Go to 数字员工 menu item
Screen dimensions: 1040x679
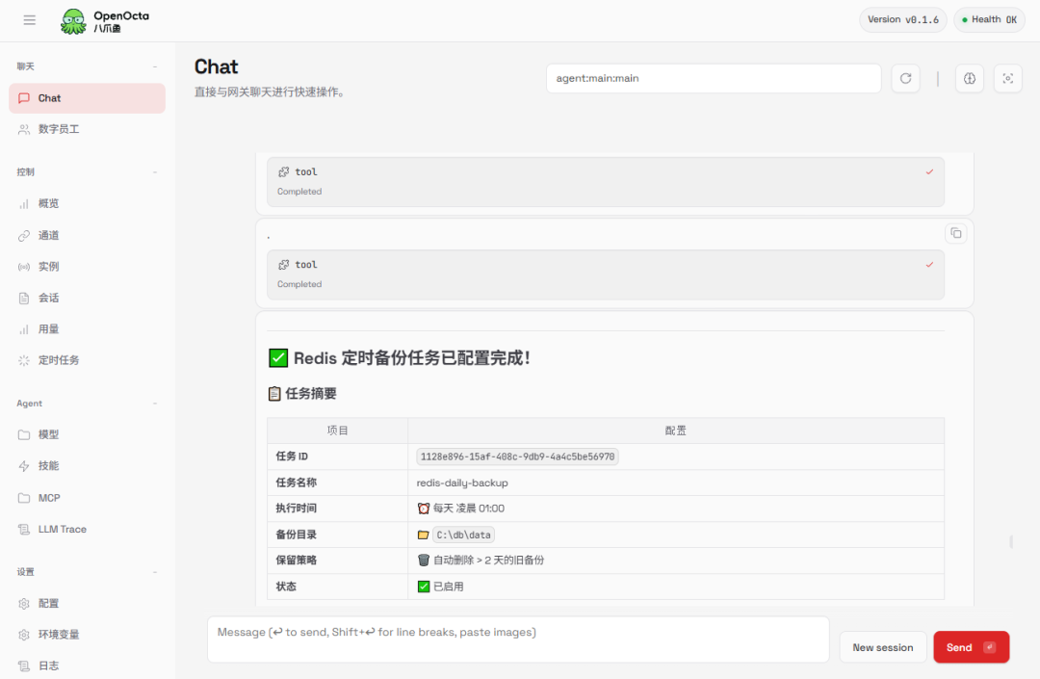point(58,129)
